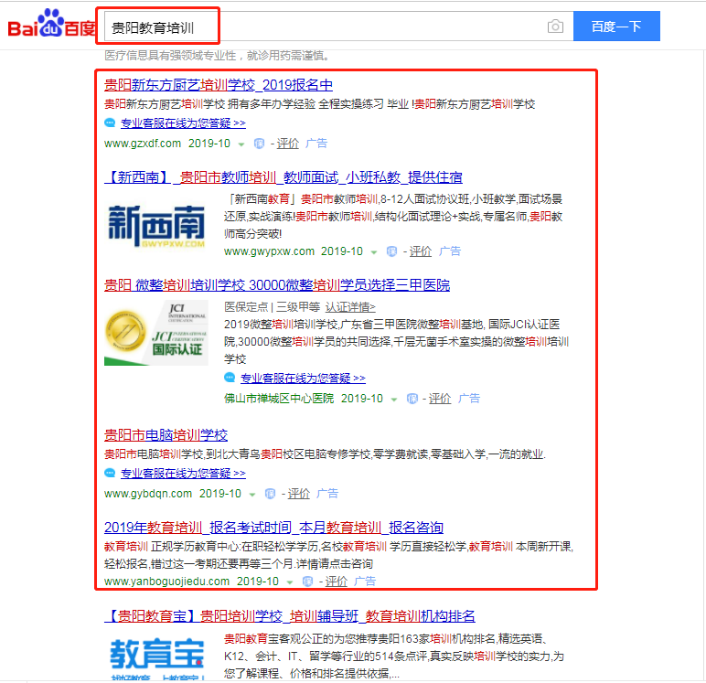706x683 pixels.
Task: Click the camera image search icon
Action: [555, 27]
